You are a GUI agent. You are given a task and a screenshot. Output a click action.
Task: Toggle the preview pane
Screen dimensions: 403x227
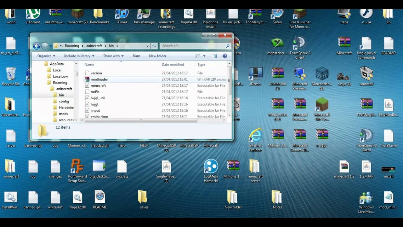pyautogui.click(x=214, y=56)
